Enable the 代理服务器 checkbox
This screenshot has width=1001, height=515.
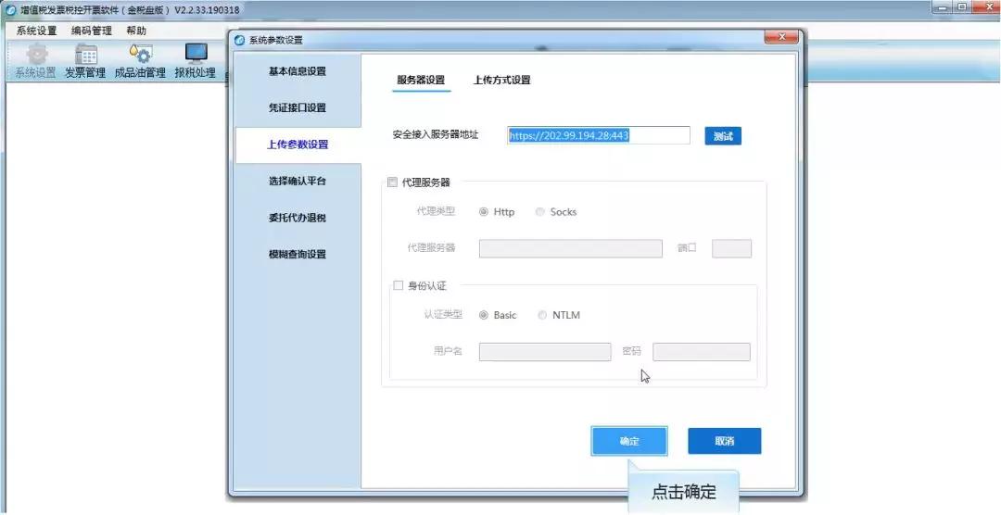393,182
